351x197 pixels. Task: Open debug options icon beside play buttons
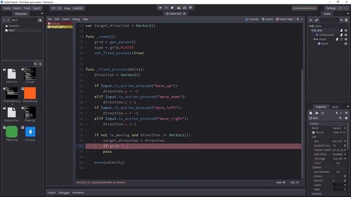point(191,8)
